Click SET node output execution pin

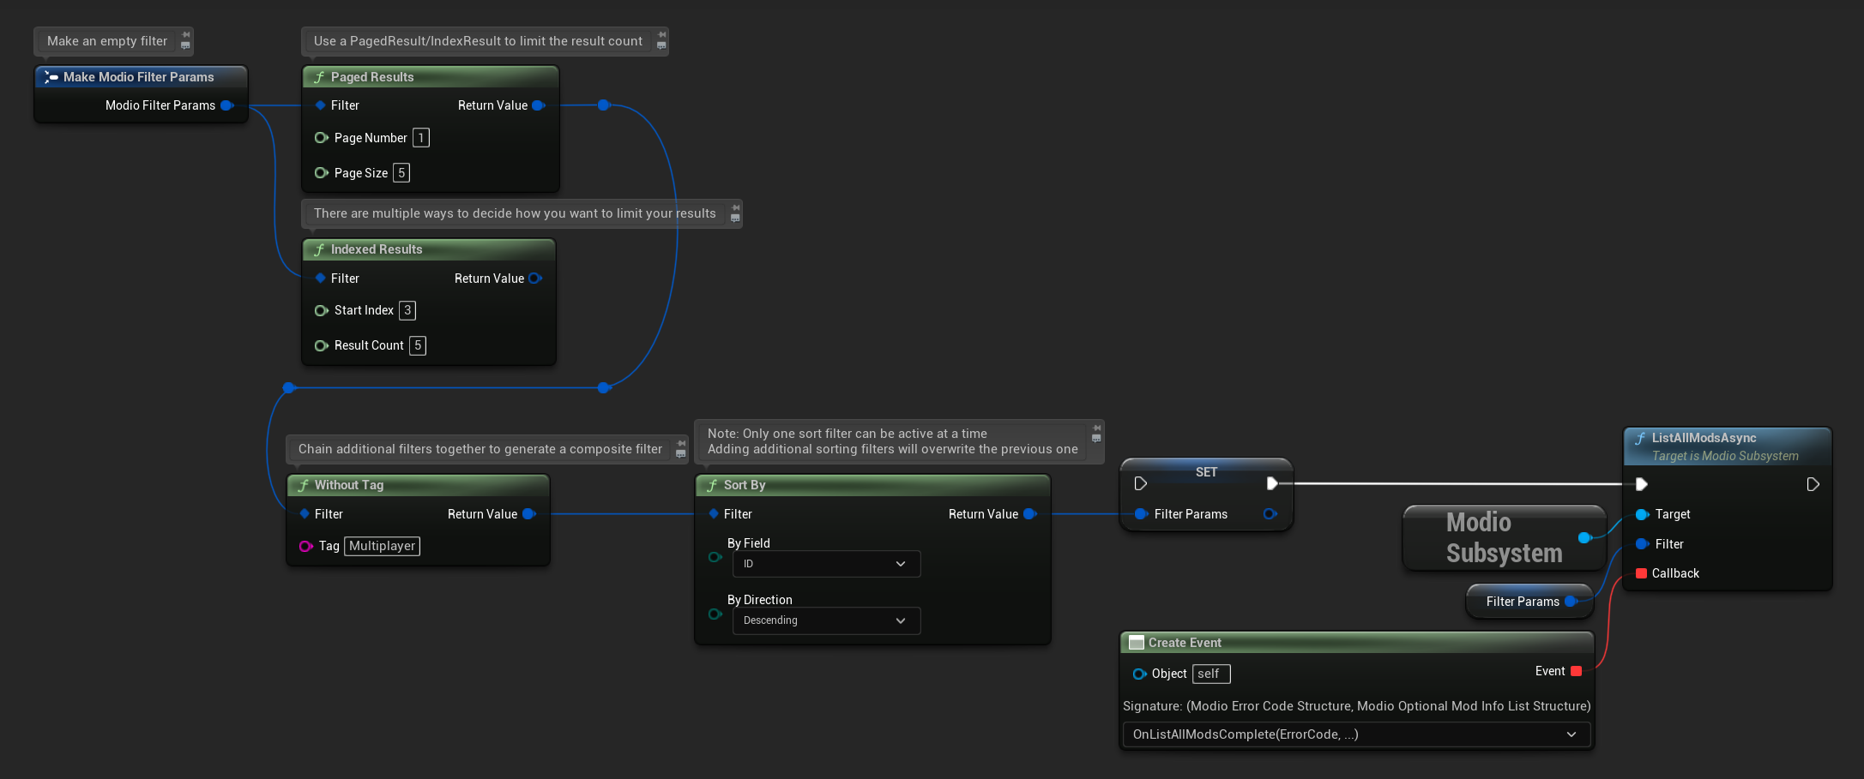[x=1272, y=483]
